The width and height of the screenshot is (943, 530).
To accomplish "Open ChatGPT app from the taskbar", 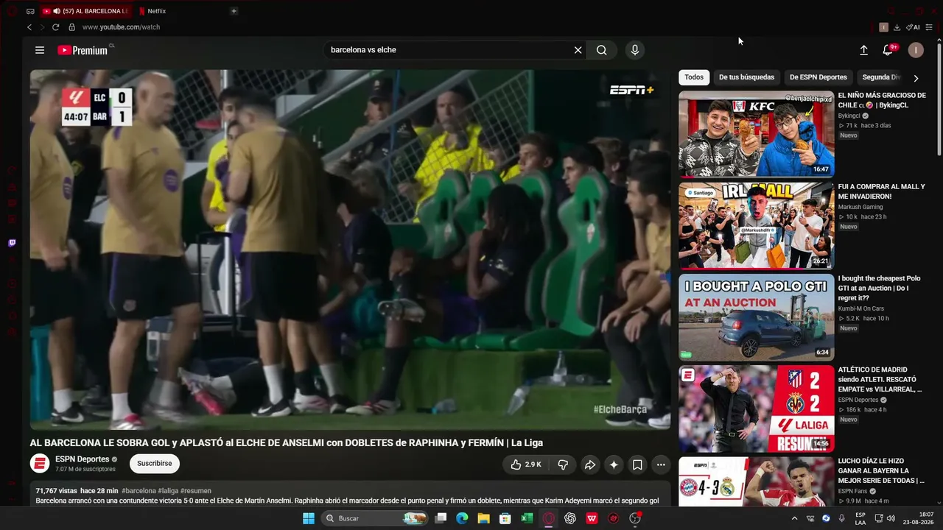I will point(570,518).
